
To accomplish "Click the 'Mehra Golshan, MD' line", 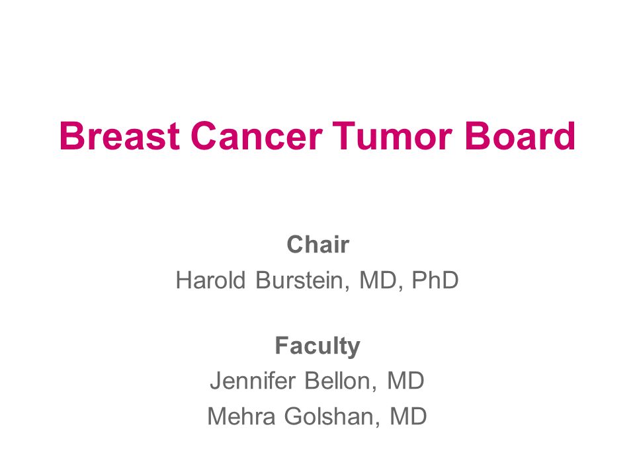I will click(x=317, y=416).
